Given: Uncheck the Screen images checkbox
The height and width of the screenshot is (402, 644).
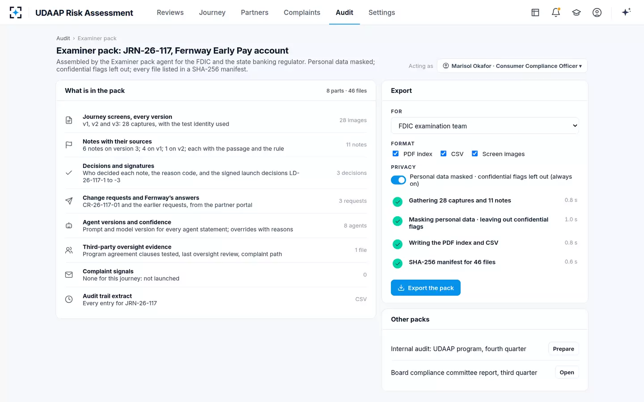Looking at the screenshot, I should click(x=475, y=154).
